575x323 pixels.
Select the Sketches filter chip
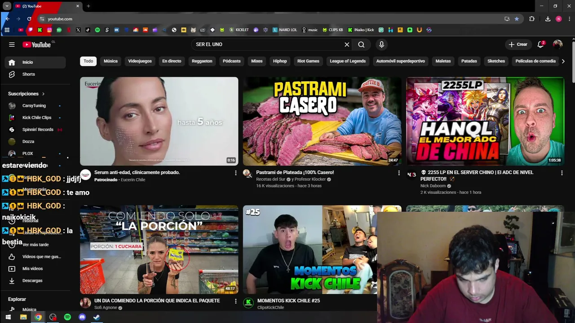pos(496,61)
